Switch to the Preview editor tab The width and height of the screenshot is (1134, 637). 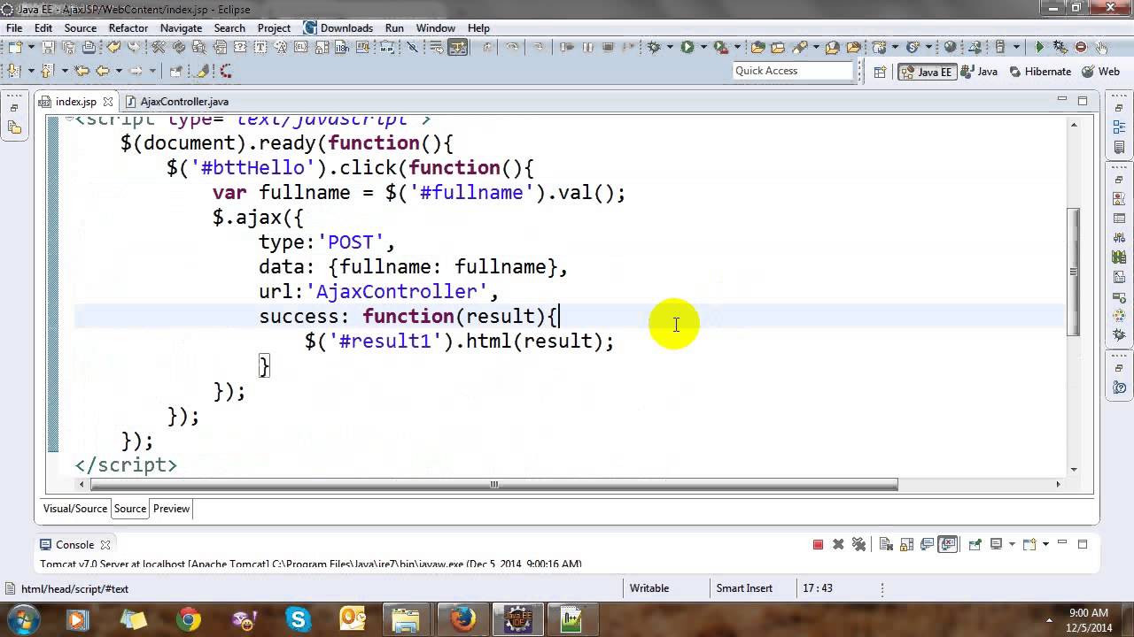pyautogui.click(x=171, y=509)
